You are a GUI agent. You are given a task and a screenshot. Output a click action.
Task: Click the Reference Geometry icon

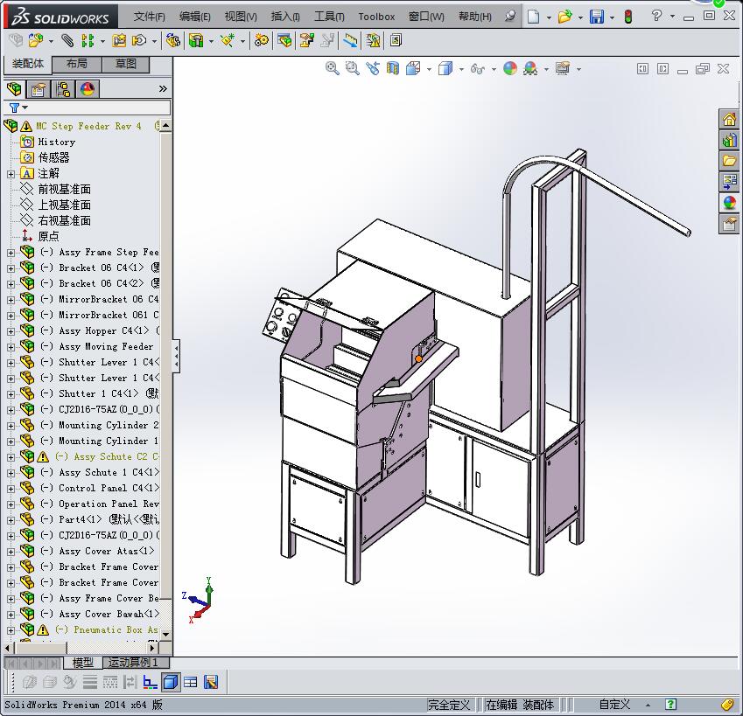coord(228,41)
